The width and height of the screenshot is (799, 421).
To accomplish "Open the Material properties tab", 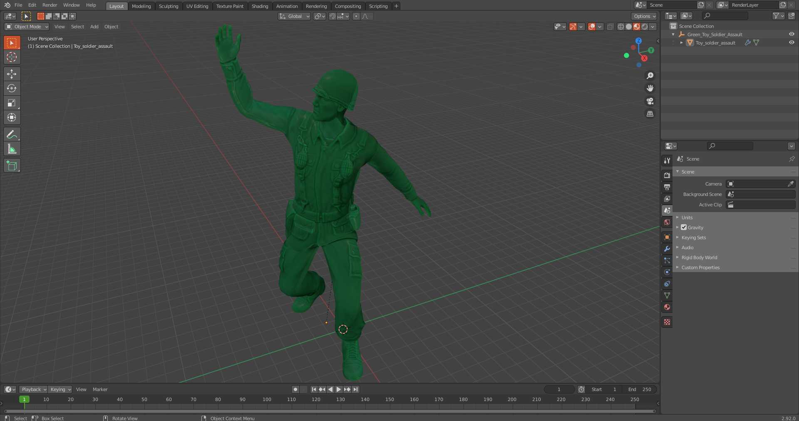I will 667,307.
